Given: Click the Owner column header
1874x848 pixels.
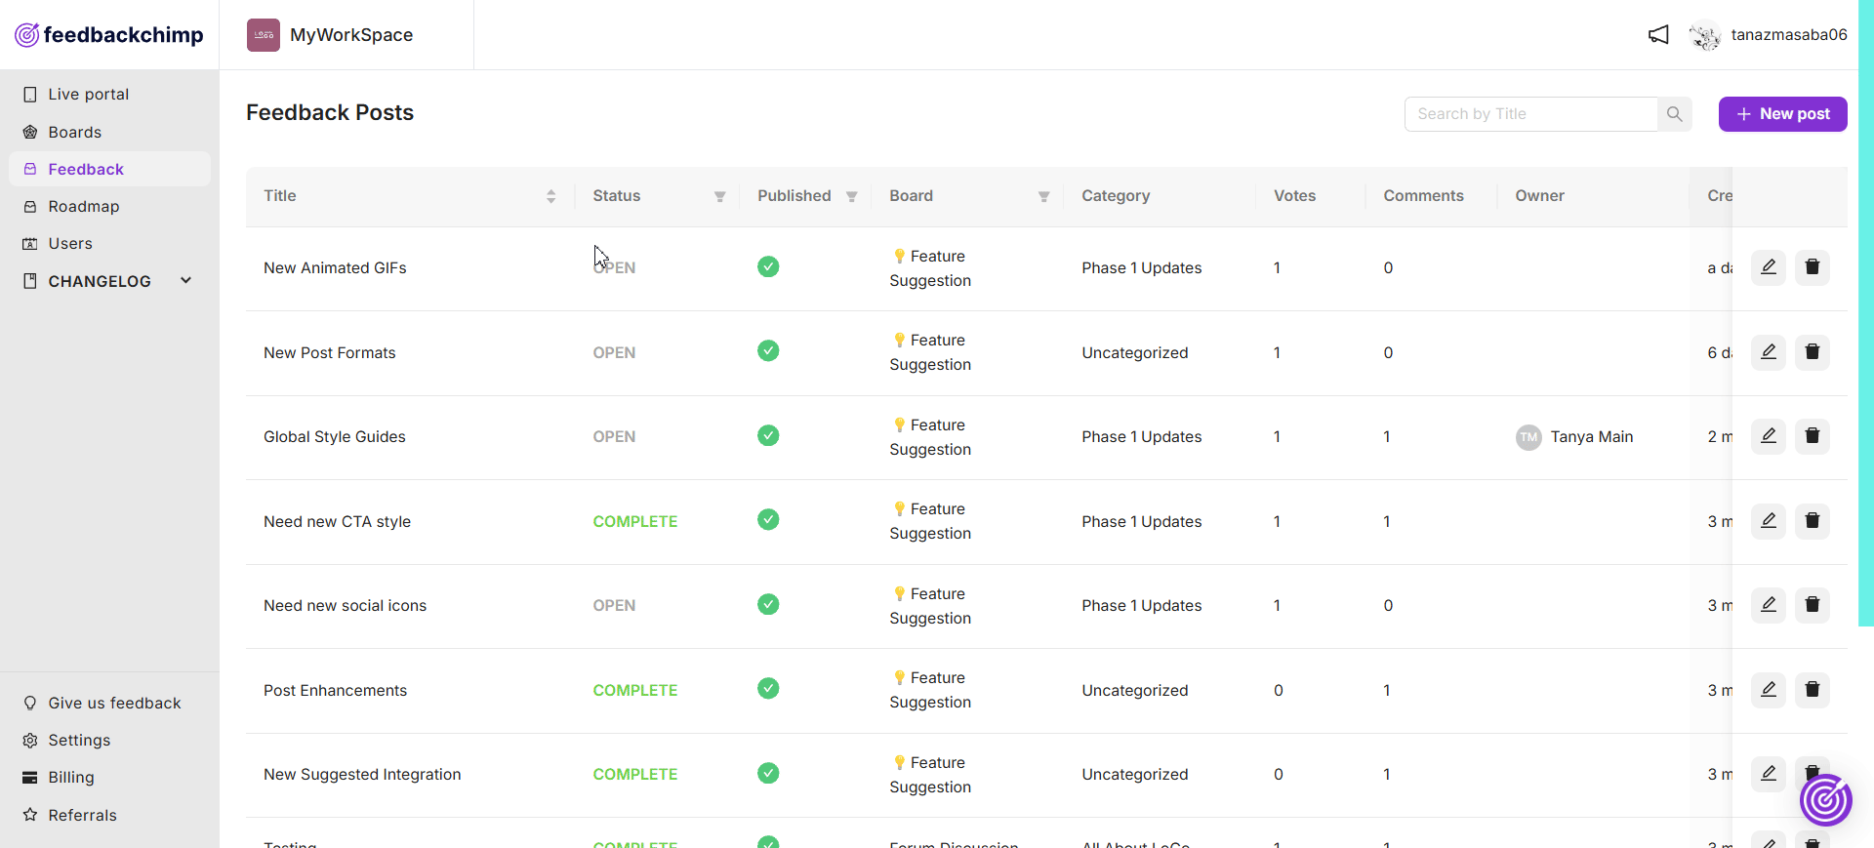Looking at the screenshot, I should 1539,196.
